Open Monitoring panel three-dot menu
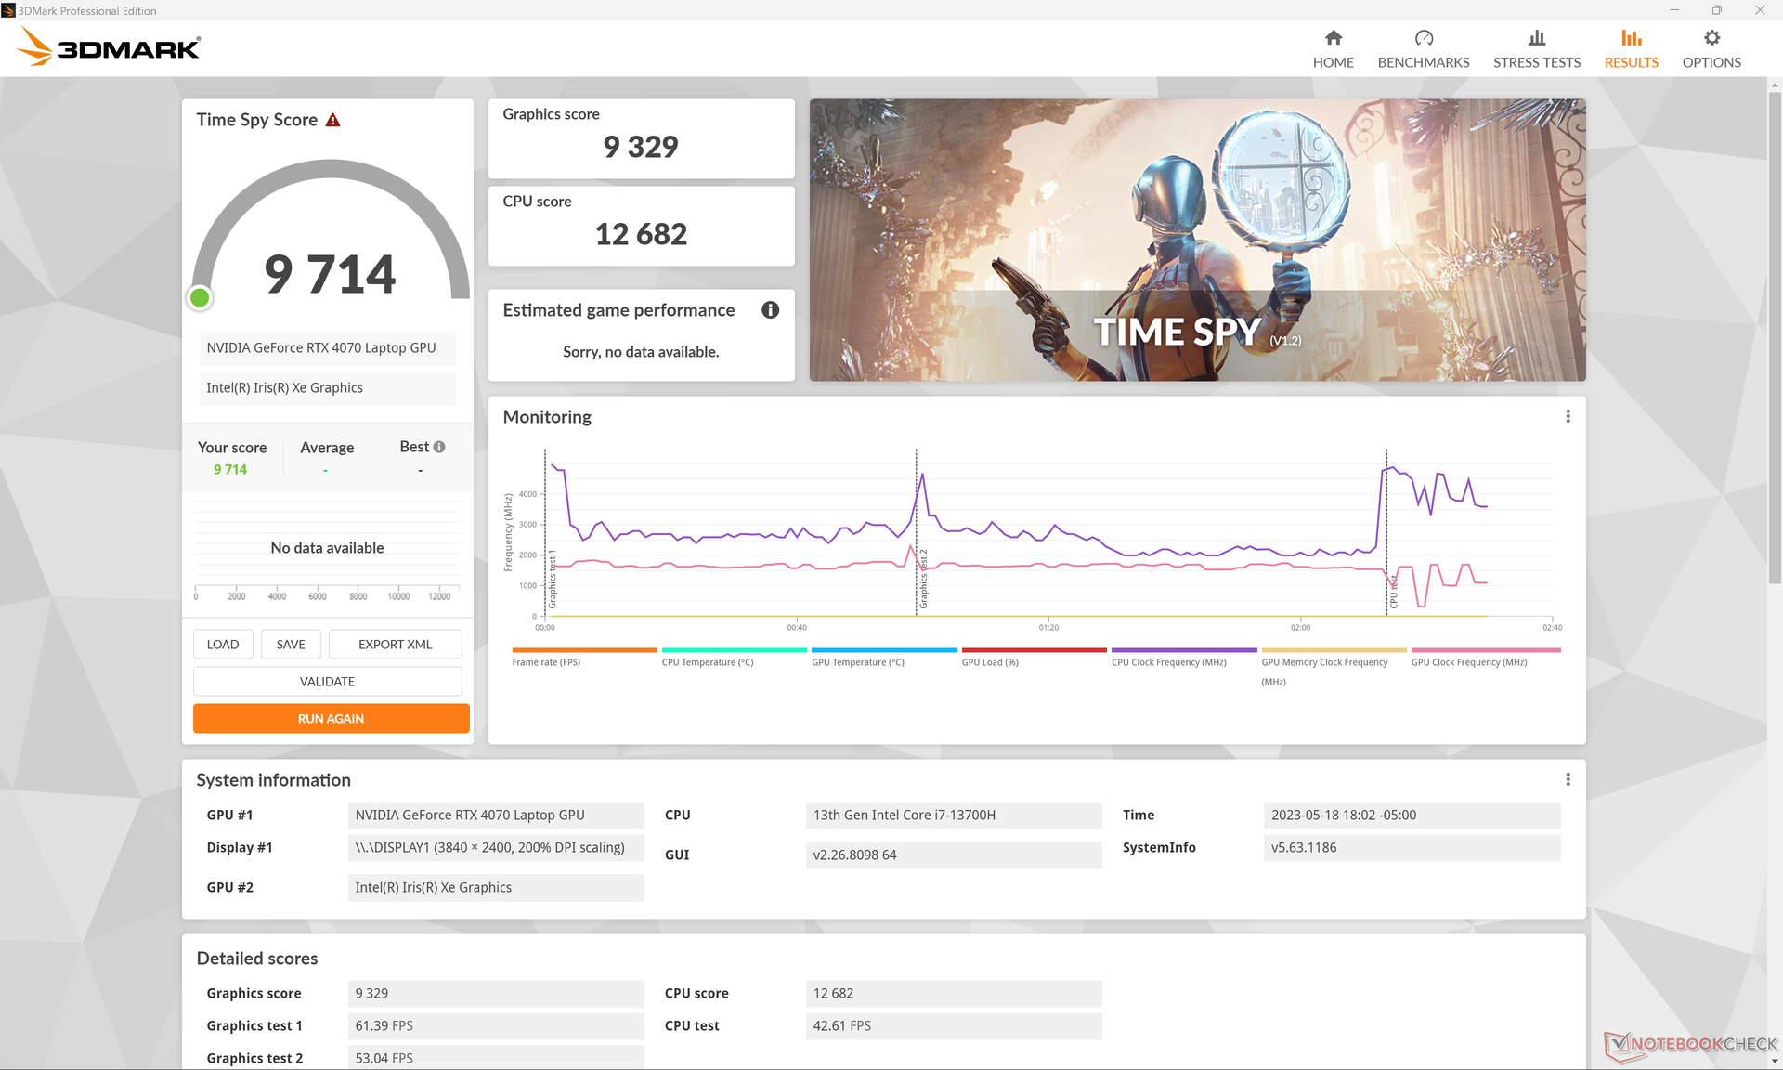The width and height of the screenshot is (1783, 1070). click(x=1568, y=416)
